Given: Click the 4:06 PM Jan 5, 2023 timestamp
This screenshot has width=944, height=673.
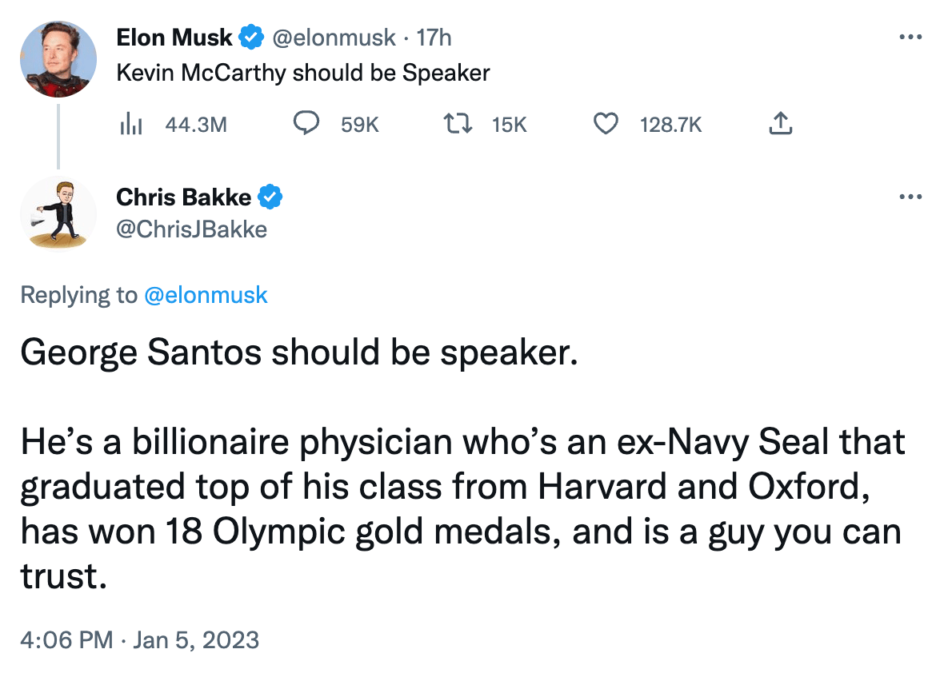Looking at the screenshot, I should click(x=139, y=640).
